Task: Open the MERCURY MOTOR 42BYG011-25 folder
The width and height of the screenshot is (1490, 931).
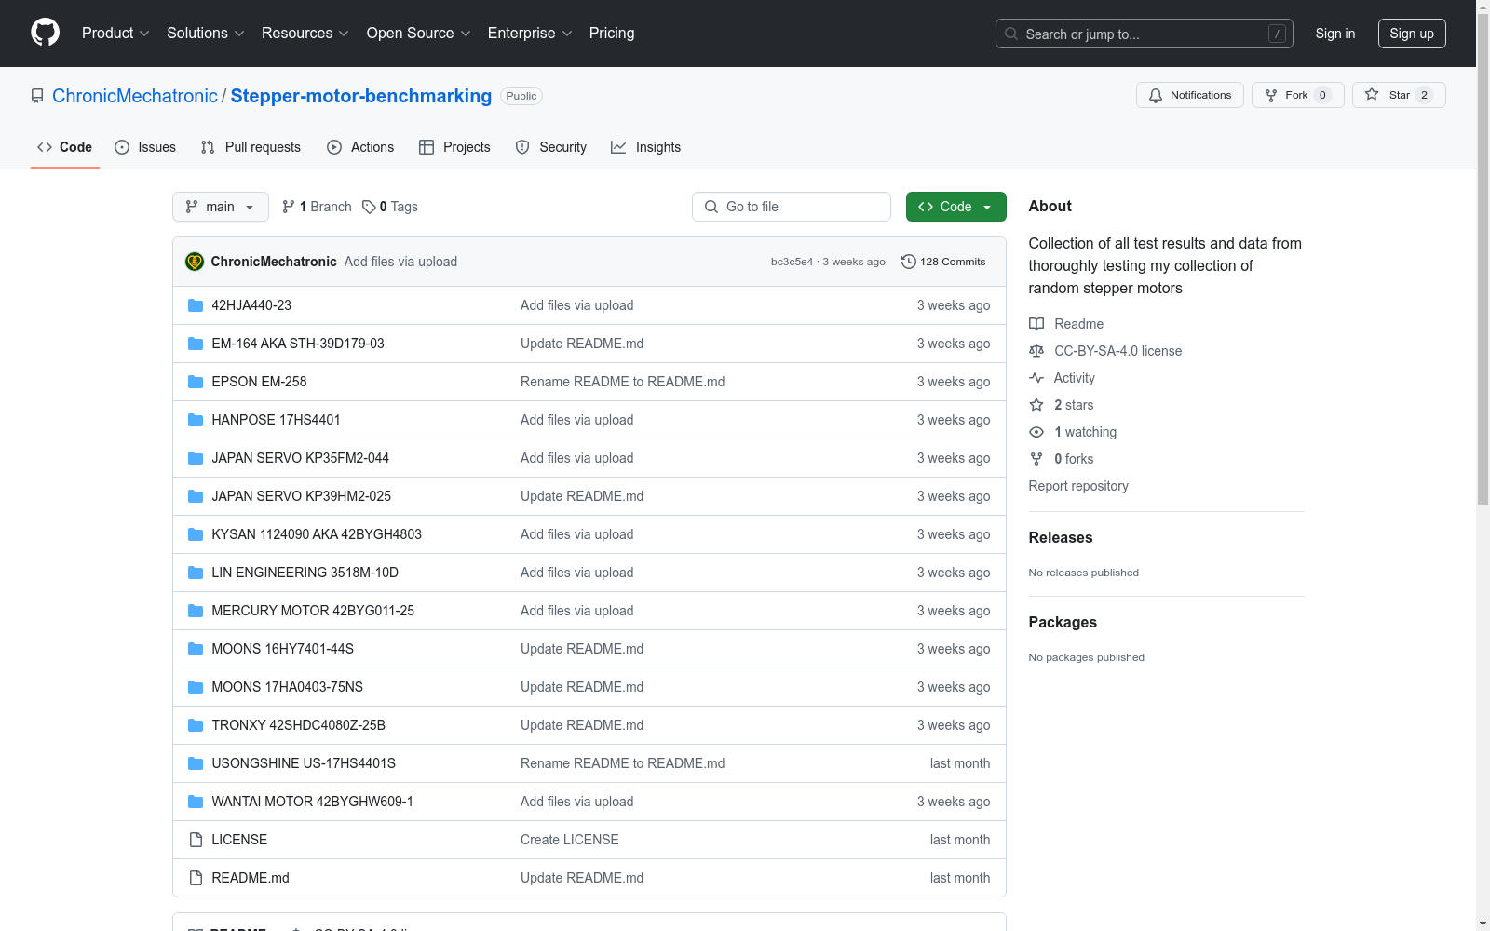Action: pyautogui.click(x=313, y=611)
